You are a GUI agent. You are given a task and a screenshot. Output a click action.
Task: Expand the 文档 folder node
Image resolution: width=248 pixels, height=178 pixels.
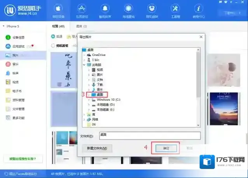click(89, 80)
